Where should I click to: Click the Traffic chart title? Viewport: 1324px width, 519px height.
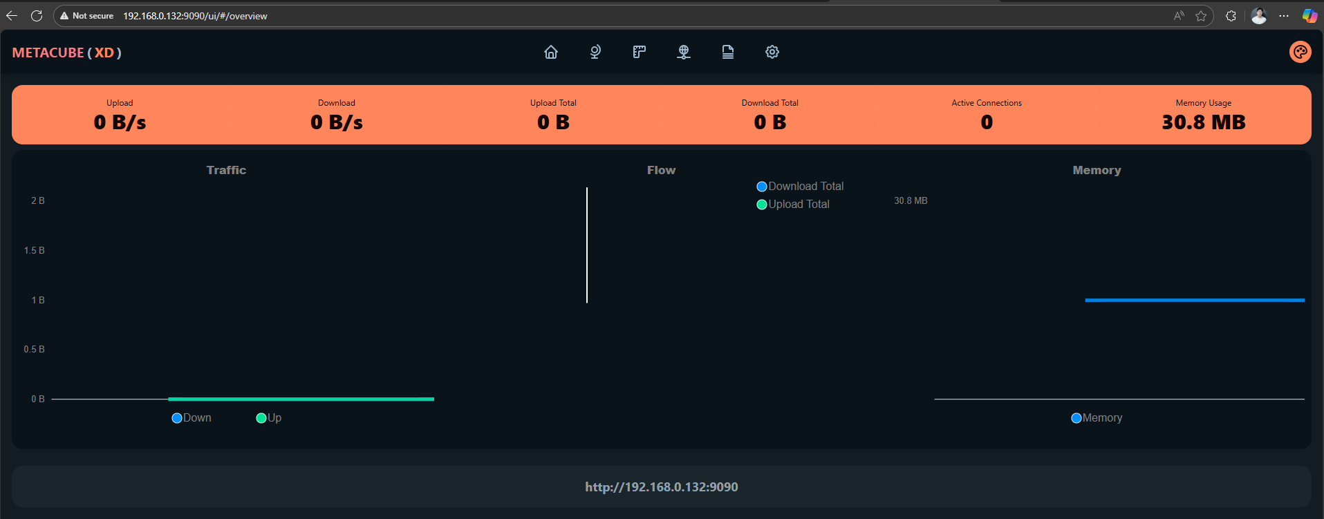(226, 170)
